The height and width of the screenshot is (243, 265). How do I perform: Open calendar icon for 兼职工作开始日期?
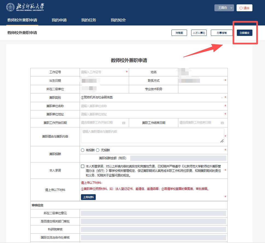(124, 123)
